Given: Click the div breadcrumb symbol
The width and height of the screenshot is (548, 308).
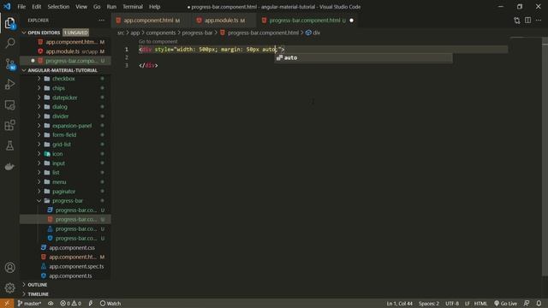Looking at the screenshot, I should (x=313, y=33).
